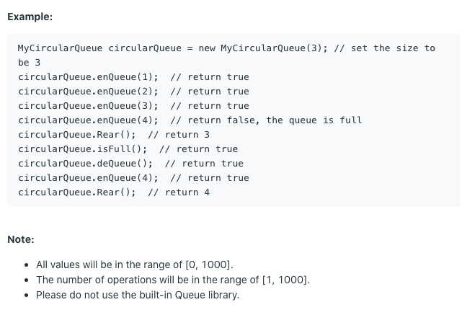Click the isFull() code line
Screen dimensions: 462x315
[128, 149]
